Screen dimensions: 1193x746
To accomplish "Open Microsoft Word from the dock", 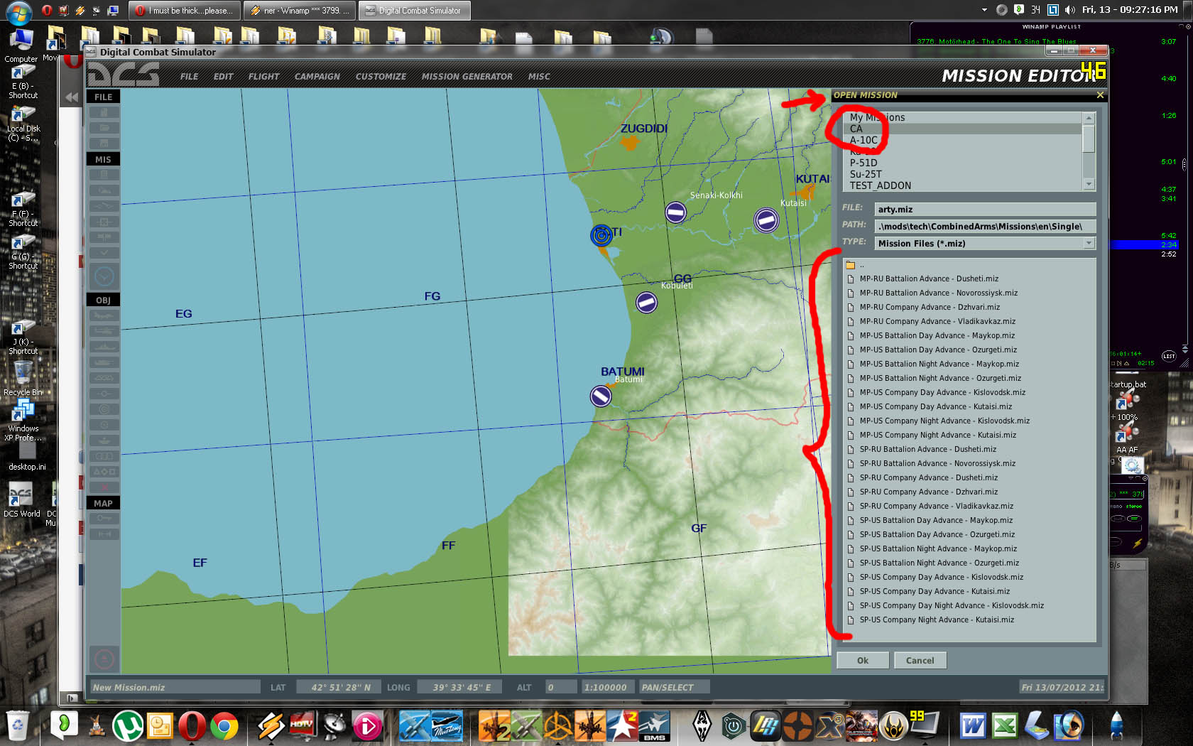I will (973, 726).
